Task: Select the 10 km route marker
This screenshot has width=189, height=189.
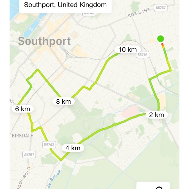Action: coord(127,50)
